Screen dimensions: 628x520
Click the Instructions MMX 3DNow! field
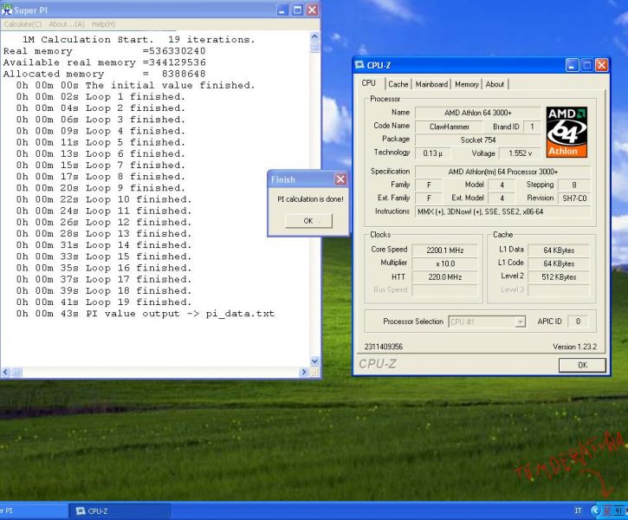pos(502,211)
